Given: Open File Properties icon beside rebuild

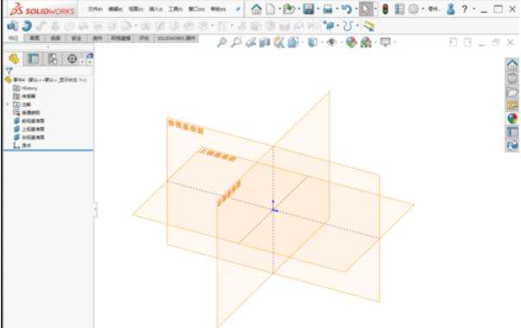Looking at the screenshot, I should click(x=399, y=9).
